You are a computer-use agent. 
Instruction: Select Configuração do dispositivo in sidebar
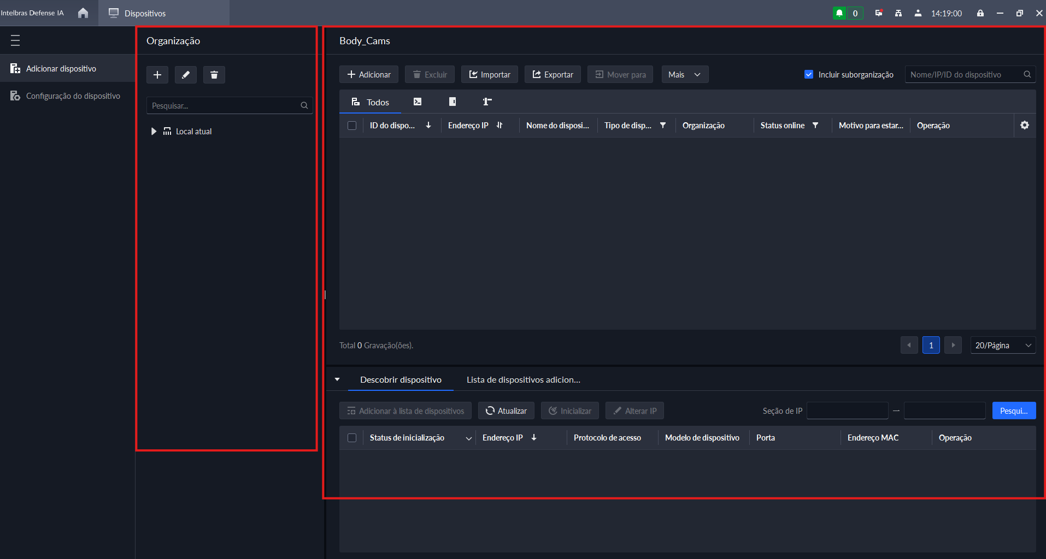point(73,96)
